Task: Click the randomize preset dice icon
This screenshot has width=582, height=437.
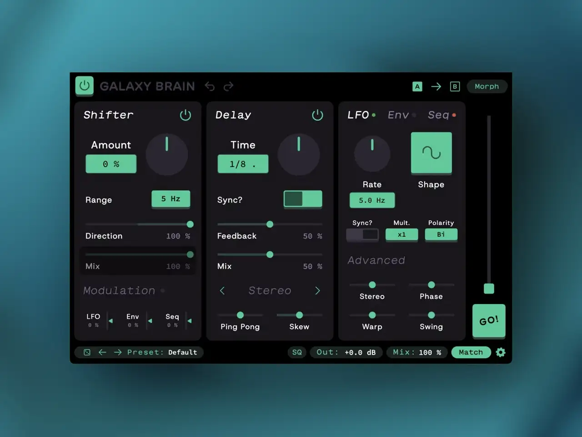Action: [87, 352]
